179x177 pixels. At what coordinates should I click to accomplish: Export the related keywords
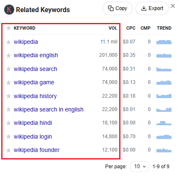(152, 8)
